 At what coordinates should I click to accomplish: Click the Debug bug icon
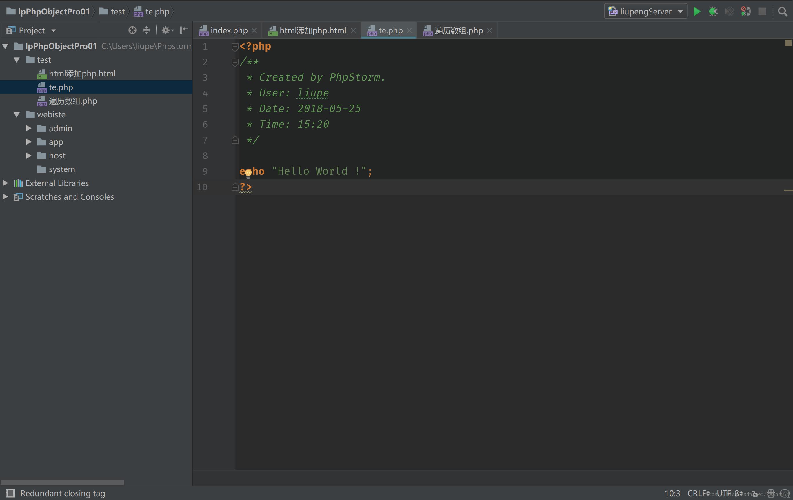click(713, 12)
